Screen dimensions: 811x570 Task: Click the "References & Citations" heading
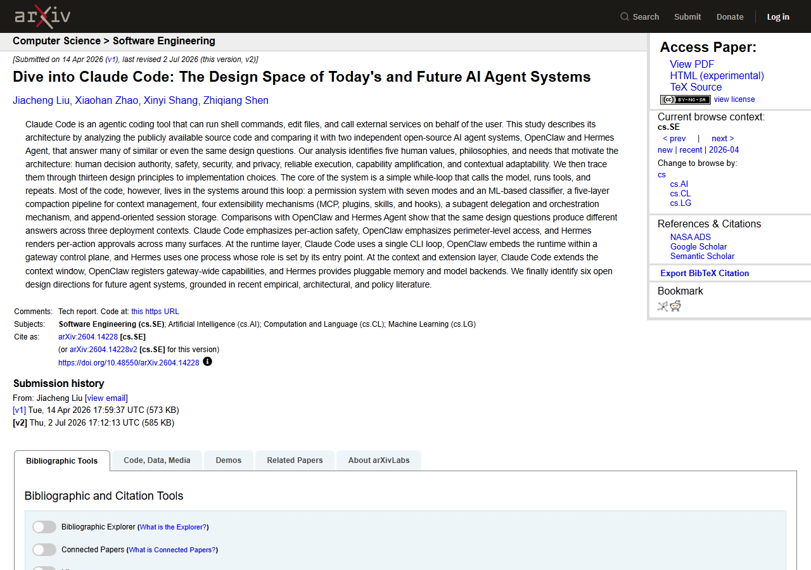pos(710,224)
